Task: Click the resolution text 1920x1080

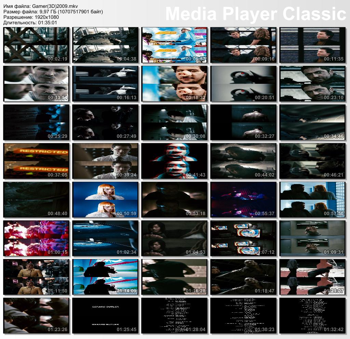Action: point(45,17)
